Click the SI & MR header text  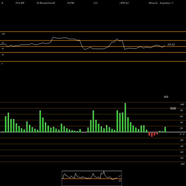click(x=20, y=3)
